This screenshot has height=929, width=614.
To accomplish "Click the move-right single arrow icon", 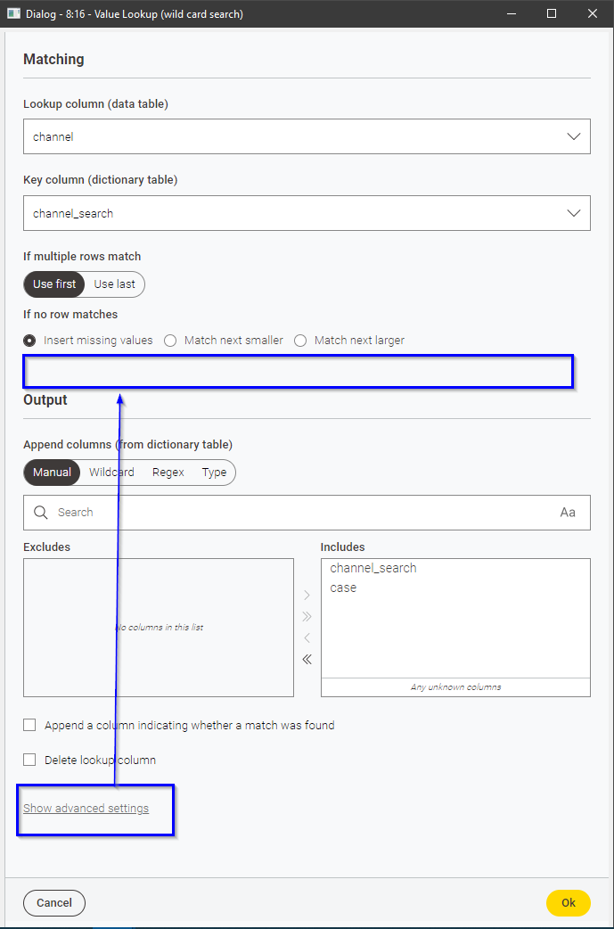I will (307, 595).
